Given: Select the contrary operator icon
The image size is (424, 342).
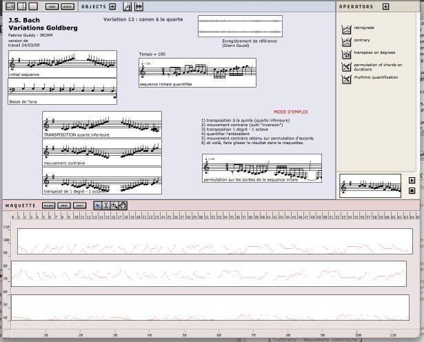Looking at the screenshot, I should (346, 41).
